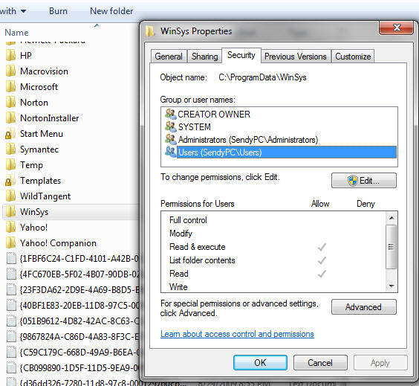Select the SYSTEM user group icon
The height and width of the screenshot is (386, 419).
point(170,126)
